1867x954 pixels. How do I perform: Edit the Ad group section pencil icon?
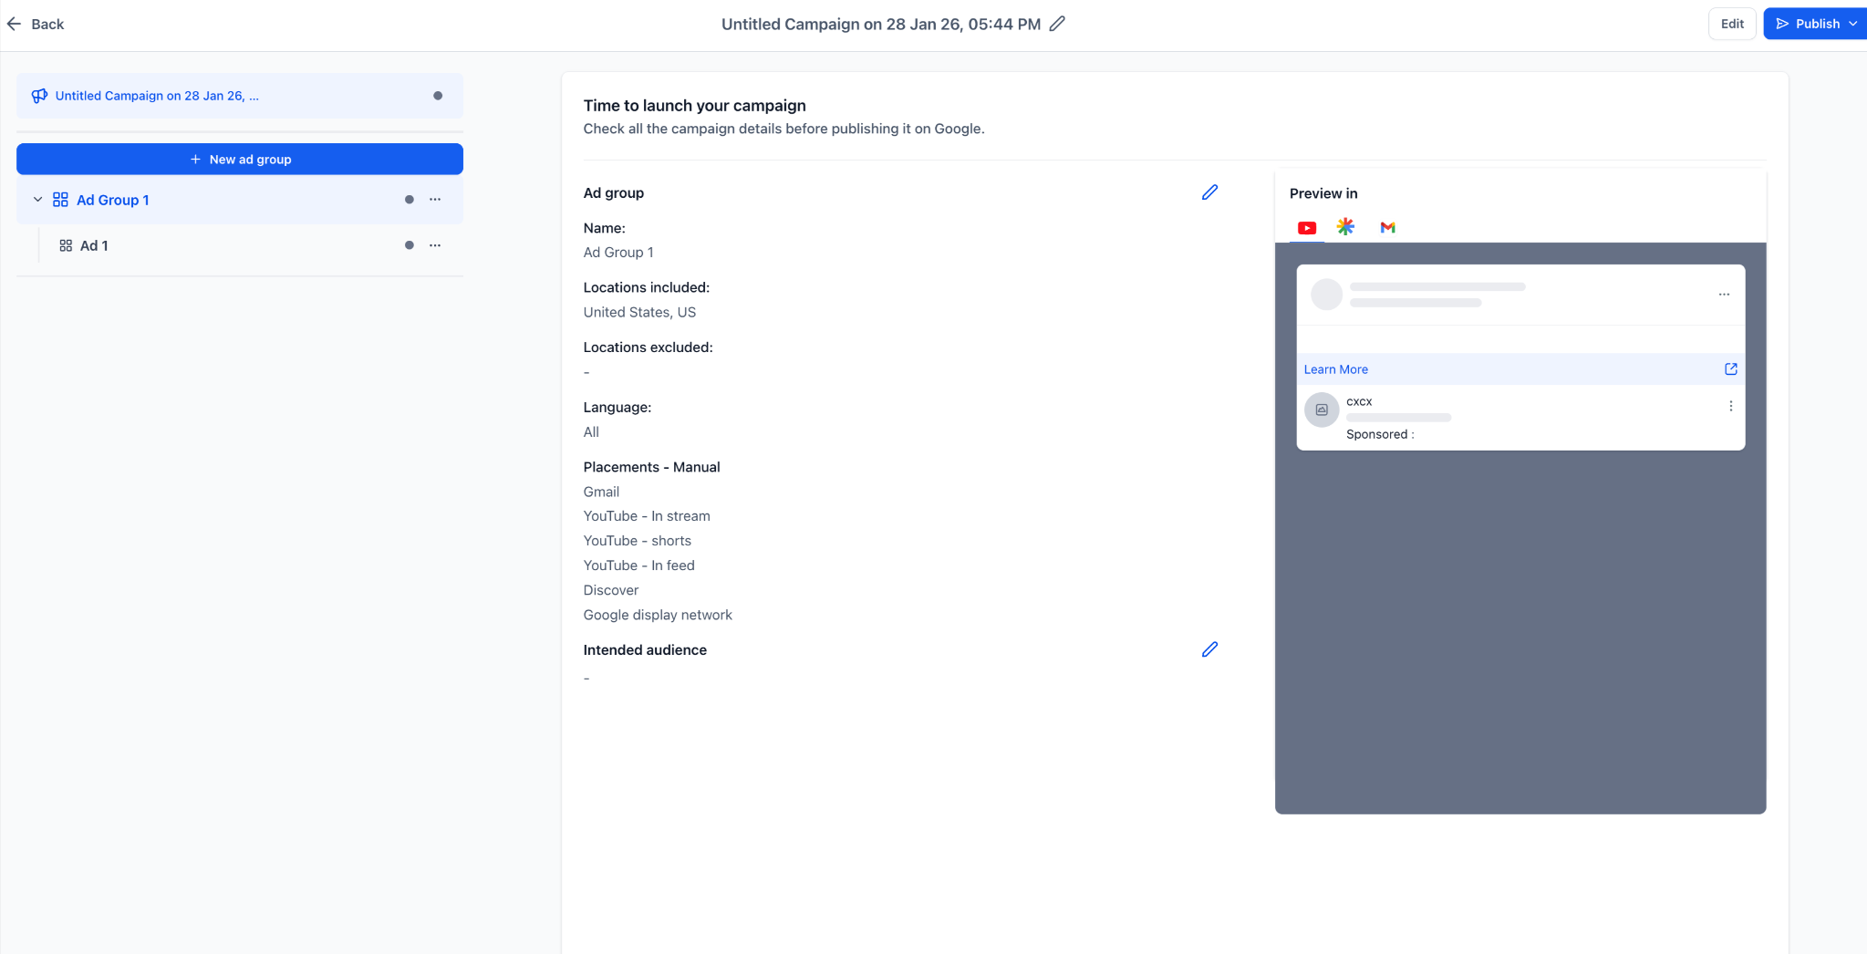coord(1209,192)
